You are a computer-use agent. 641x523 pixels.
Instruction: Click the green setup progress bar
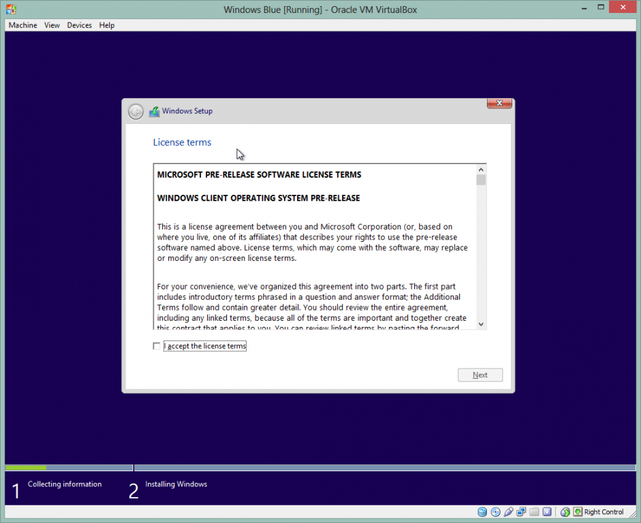pos(26,467)
